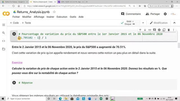Click the browser address bar URL
The image size is (180, 101).
click(76, 6)
